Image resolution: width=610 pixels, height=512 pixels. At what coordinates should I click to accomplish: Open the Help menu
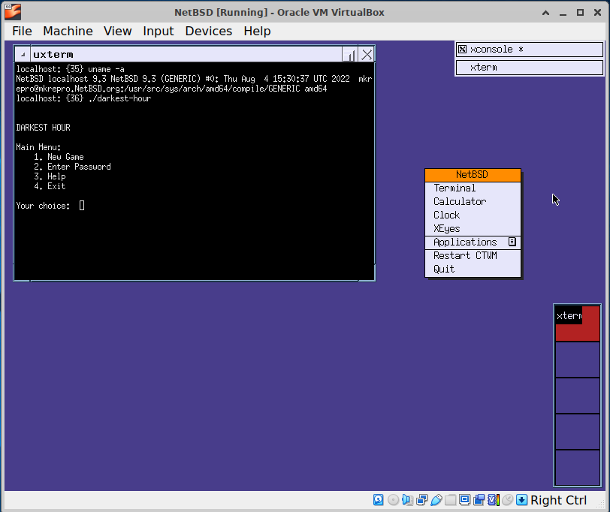pyautogui.click(x=257, y=31)
